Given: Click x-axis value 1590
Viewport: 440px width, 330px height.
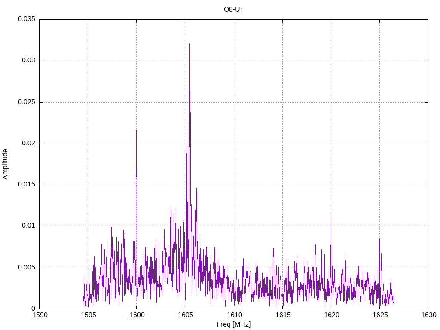Looking at the screenshot, I should [x=40, y=315].
